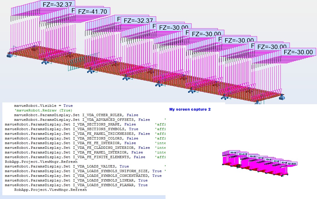Click the support icon at far right end

pos(282,97)
